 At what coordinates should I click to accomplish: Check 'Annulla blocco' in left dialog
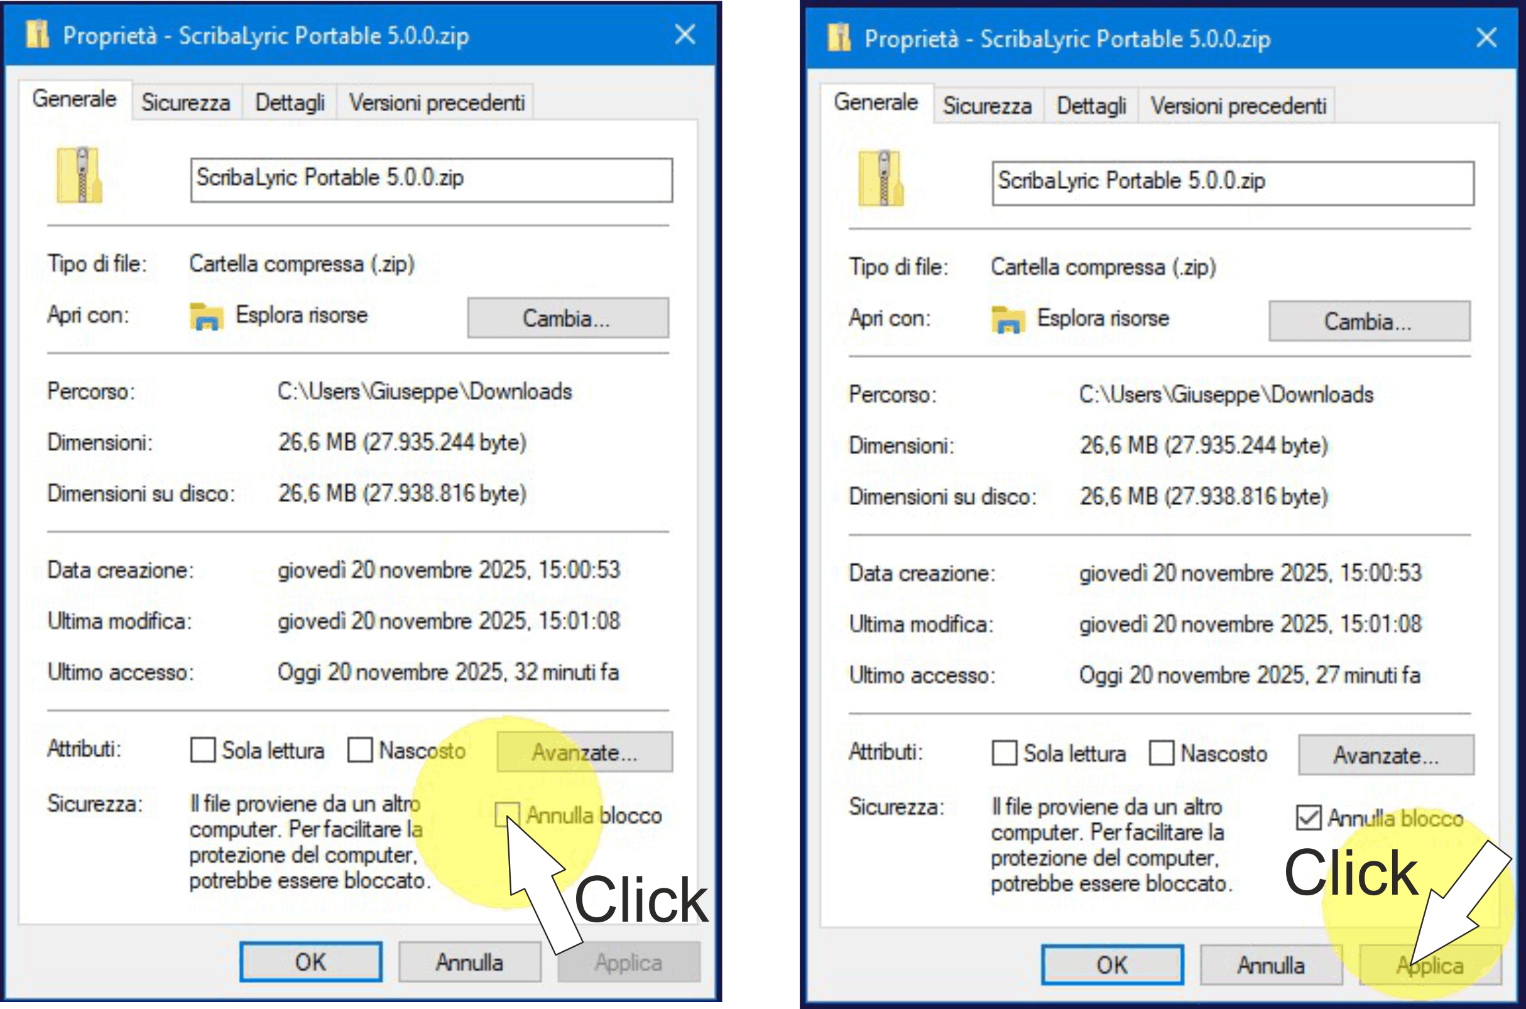pyautogui.click(x=506, y=815)
